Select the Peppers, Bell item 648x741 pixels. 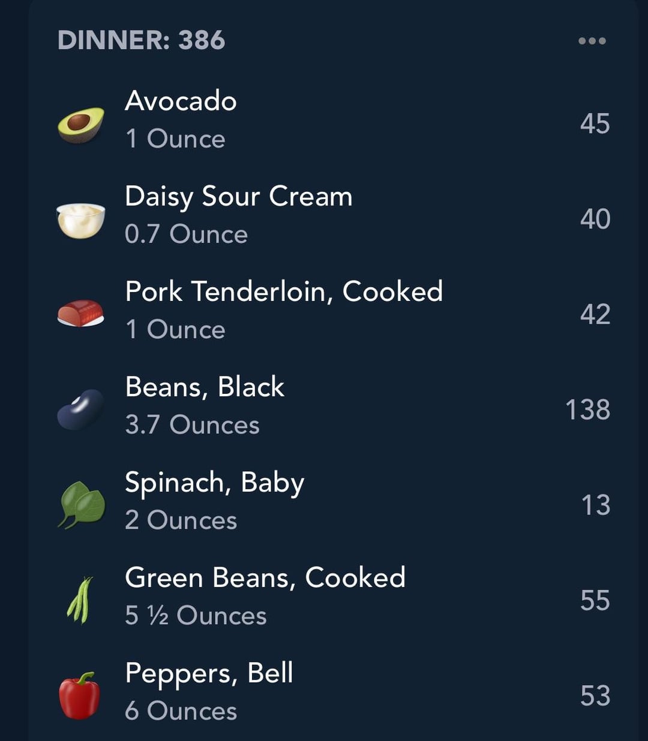click(x=209, y=673)
